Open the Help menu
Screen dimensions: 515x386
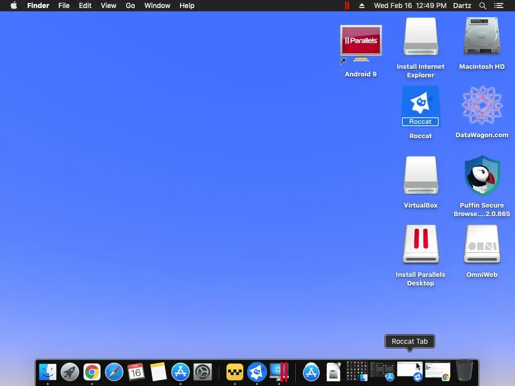pos(187,6)
